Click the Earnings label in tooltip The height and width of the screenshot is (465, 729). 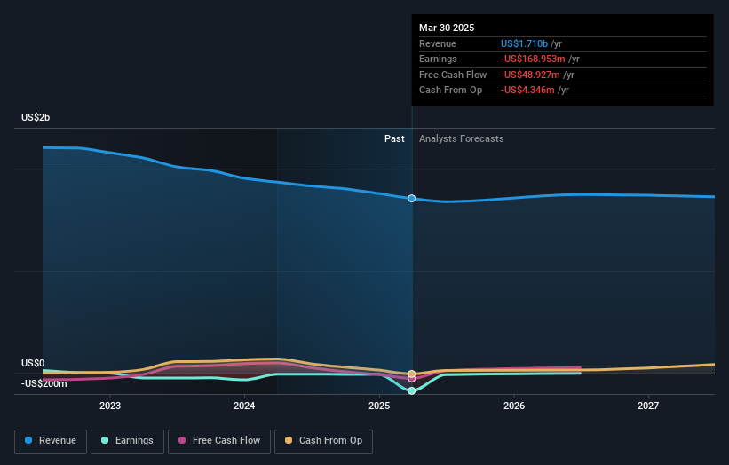438,59
